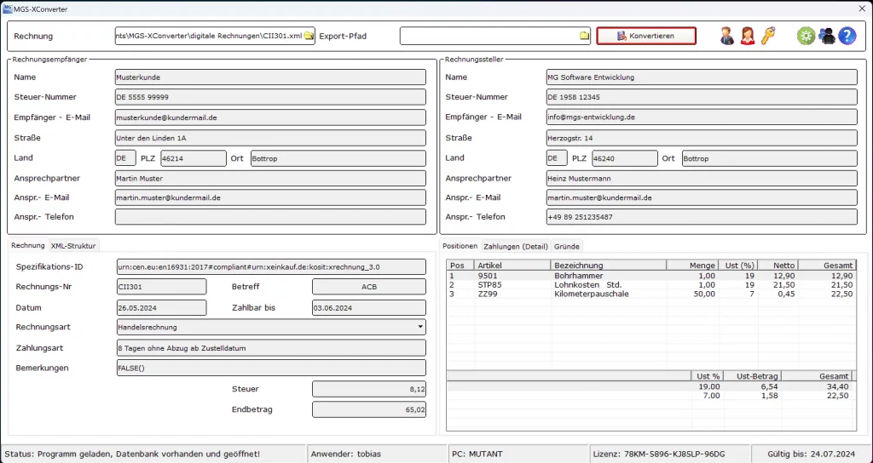Click the male user icon in suit
Image resolution: width=873 pixels, height=463 pixels.
pos(726,36)
